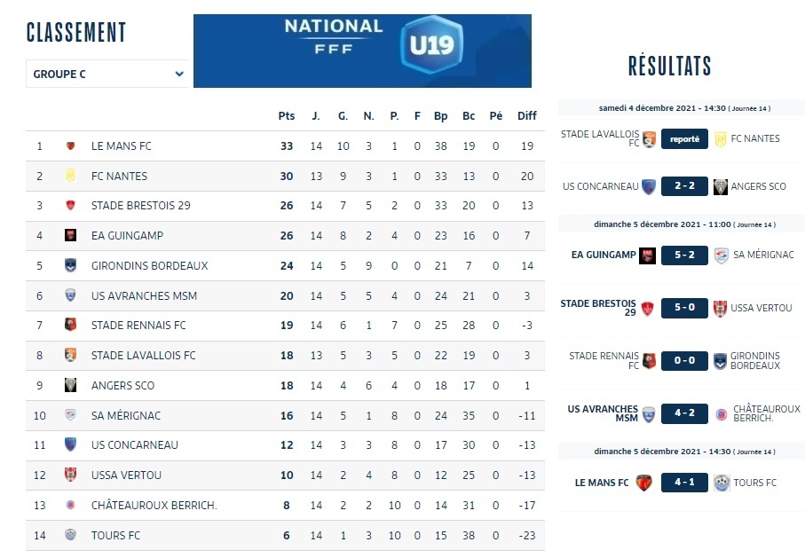Click EA Guingamp crest in results panel
The height and width of the screenshot is (558, 805).
(x=647, y=255)
